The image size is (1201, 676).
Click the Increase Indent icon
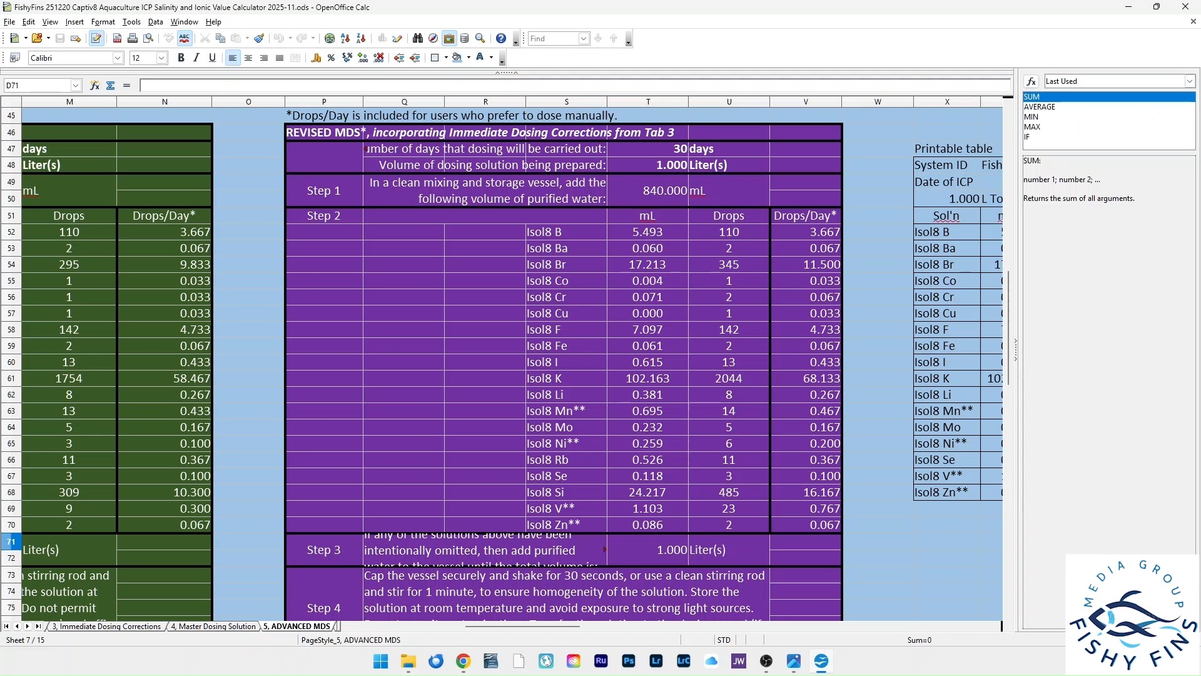[x=415, y=58]
